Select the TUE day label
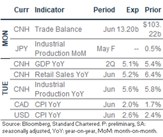Screen dimensions: 163x137 coord(5,88)
